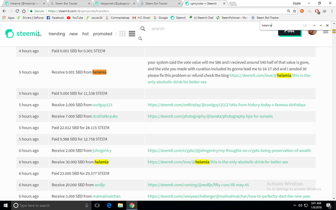Reload the page
This screenshot has width=336, height=210.
pos(17,11)
